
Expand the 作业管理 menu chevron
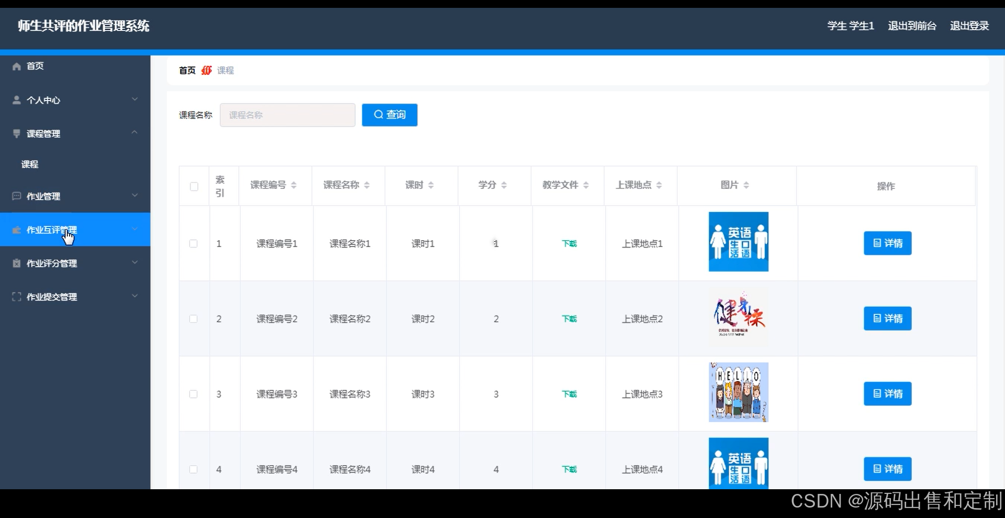[x=135, y=195]
